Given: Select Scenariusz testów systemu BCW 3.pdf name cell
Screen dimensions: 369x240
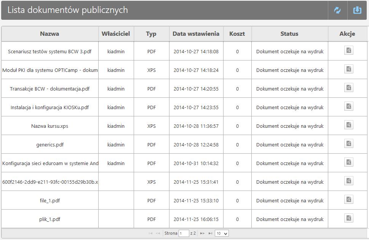Looking at the screenshot, I should click(x=50, y=51).
